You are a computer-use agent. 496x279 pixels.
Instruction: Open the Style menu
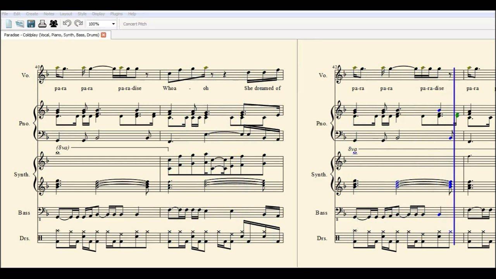point(82,14)
